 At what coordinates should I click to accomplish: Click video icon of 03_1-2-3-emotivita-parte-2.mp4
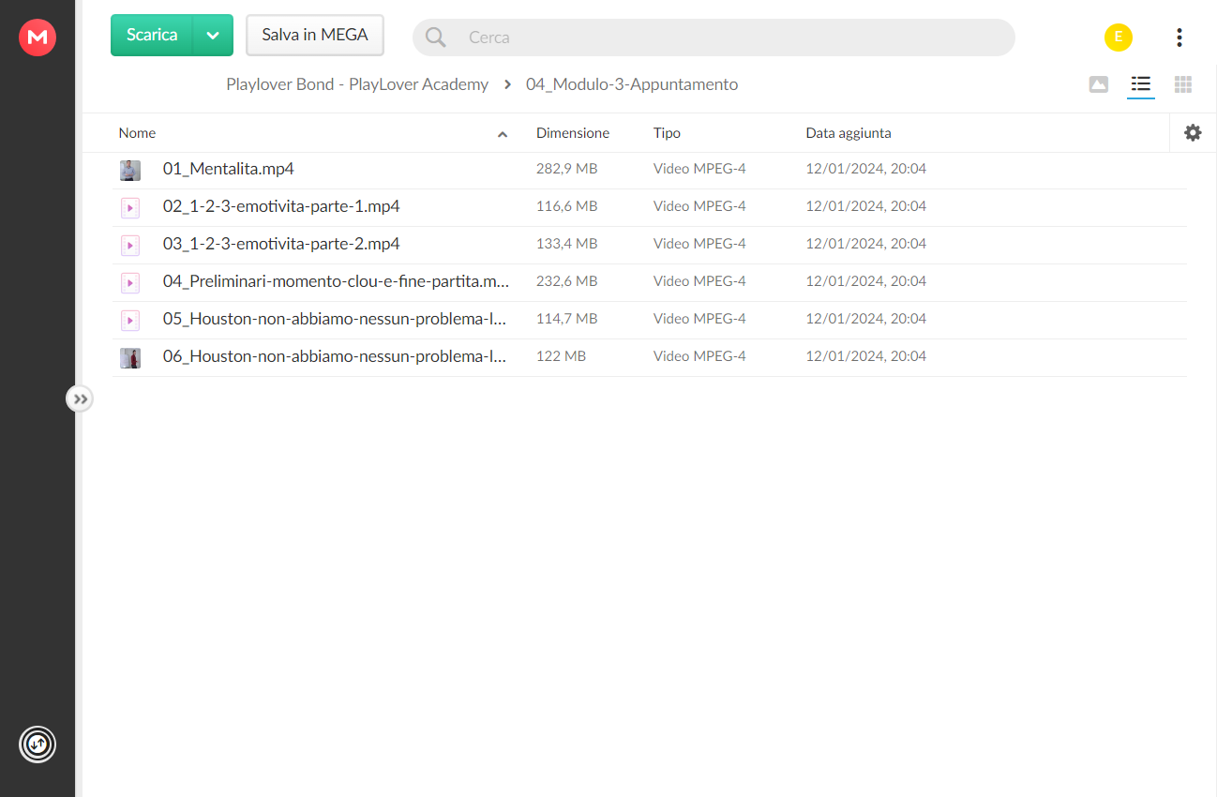130,246
